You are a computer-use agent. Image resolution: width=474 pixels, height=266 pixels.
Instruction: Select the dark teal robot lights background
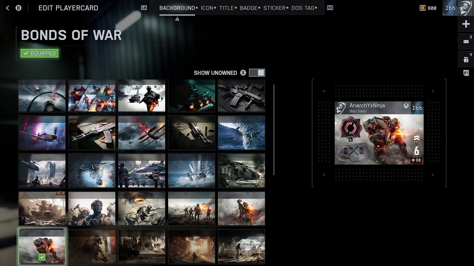coord(191,96)
